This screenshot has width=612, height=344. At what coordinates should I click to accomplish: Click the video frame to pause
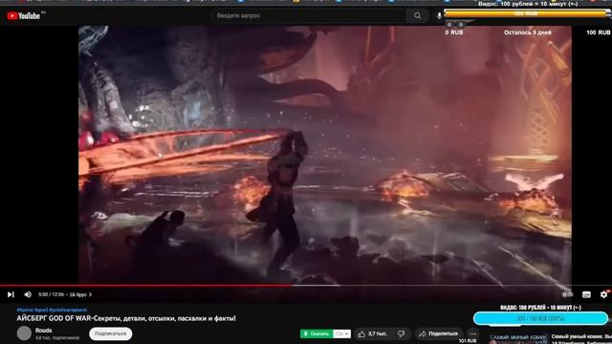pos(325,155)
